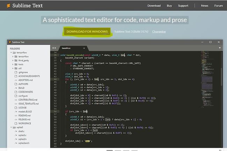Screen dimensions: 227x151
Task: Click the Sublime Text icon in window title bar
Action: pos(10,42)
